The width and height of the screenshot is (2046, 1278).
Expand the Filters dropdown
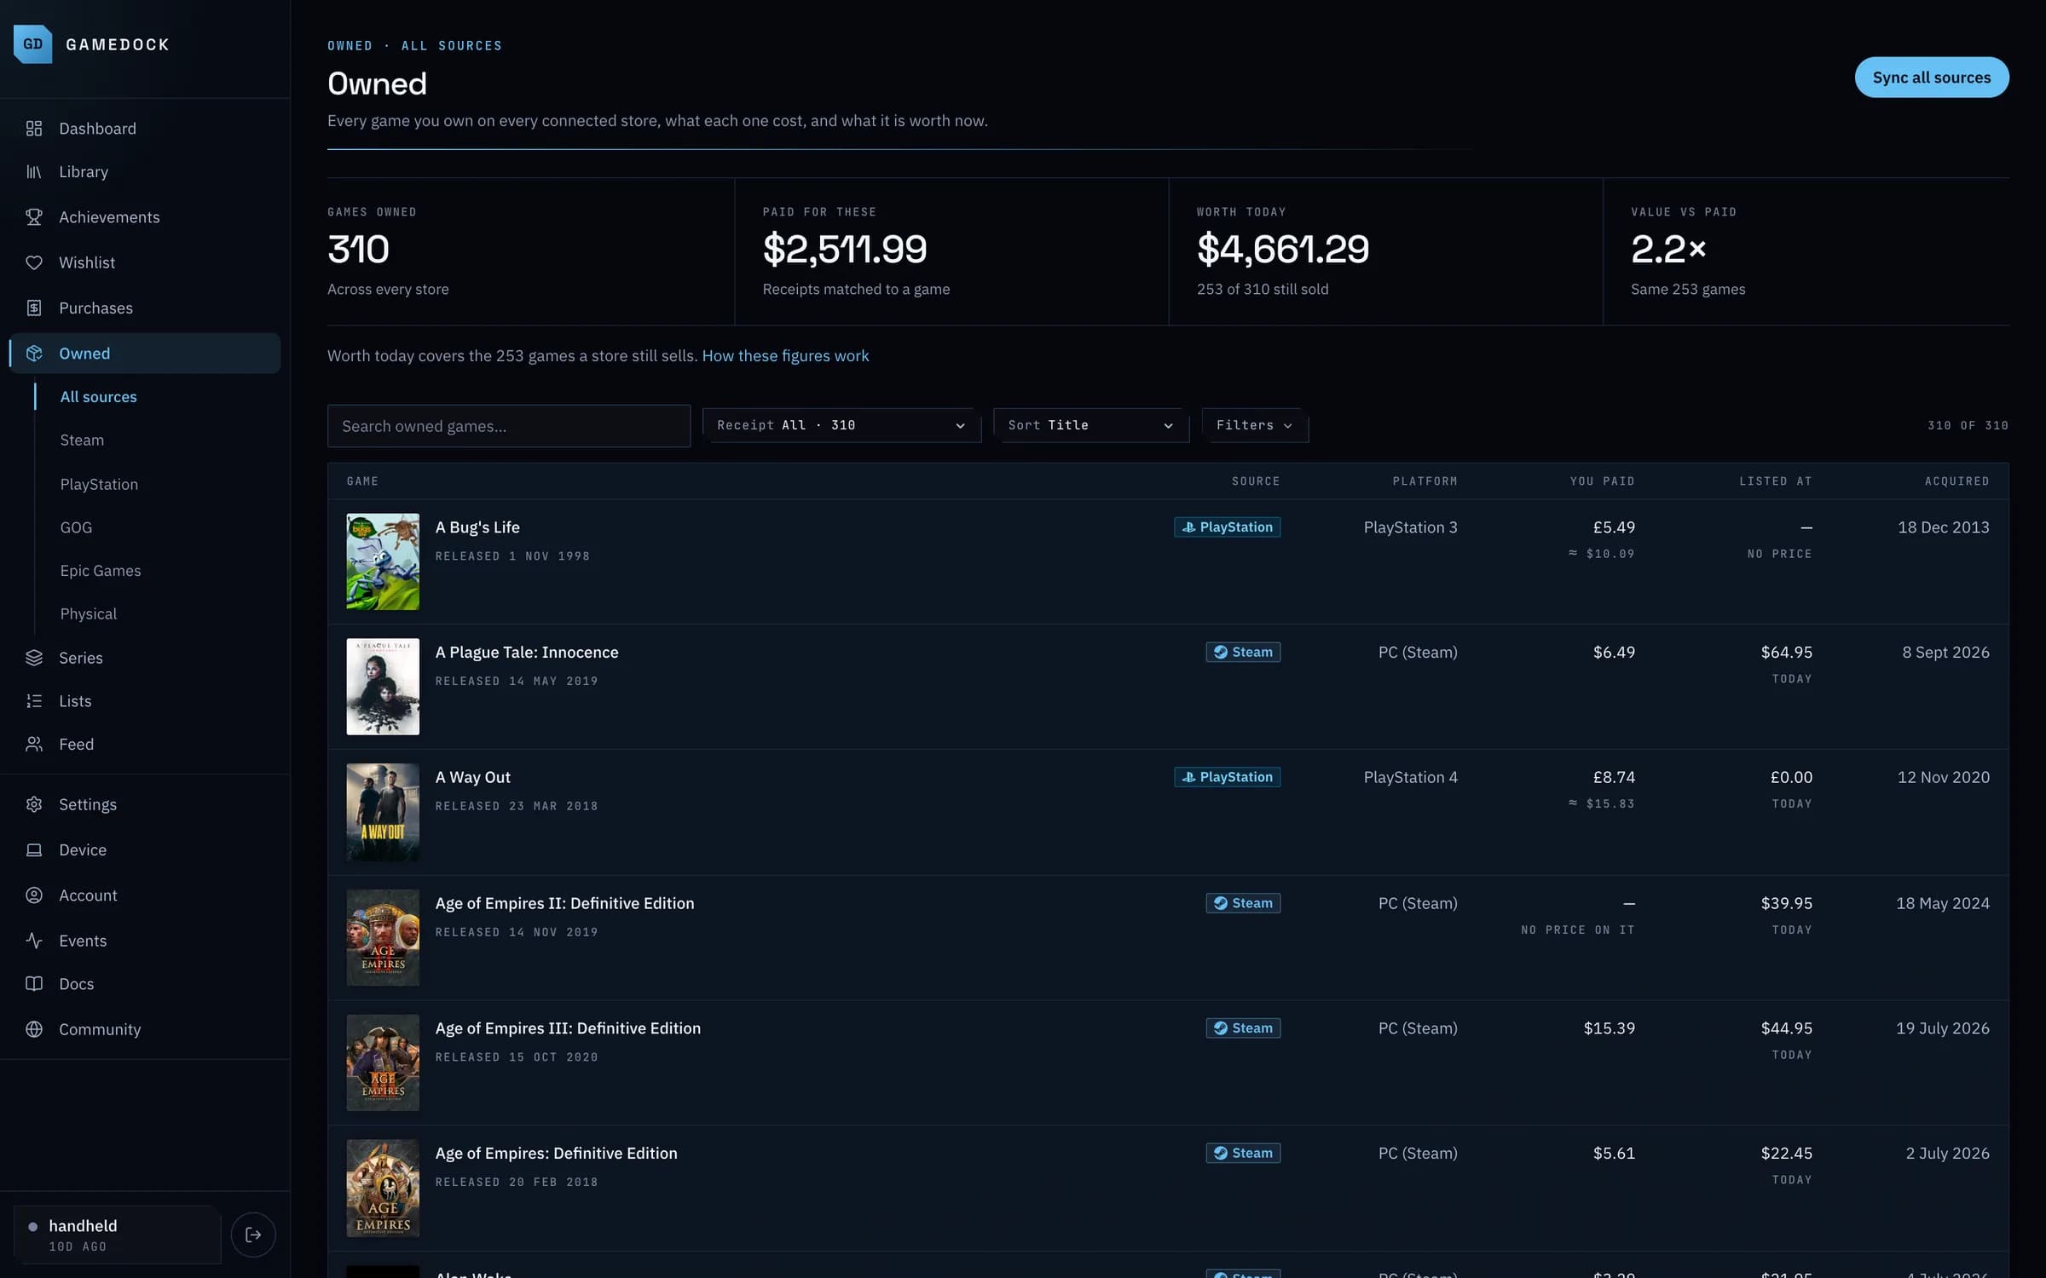pyautogui.click(x=1255, y=425)
